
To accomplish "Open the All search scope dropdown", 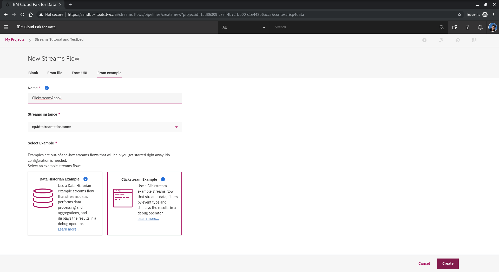I will click(x=244, y=27).
